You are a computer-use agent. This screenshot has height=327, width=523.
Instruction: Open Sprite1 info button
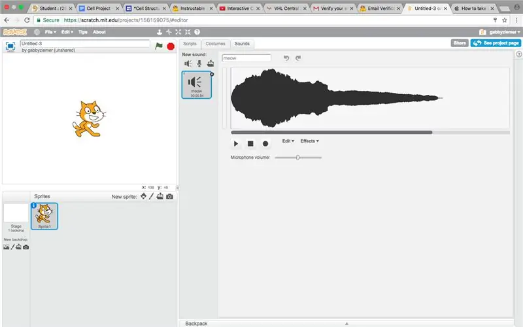34,205
